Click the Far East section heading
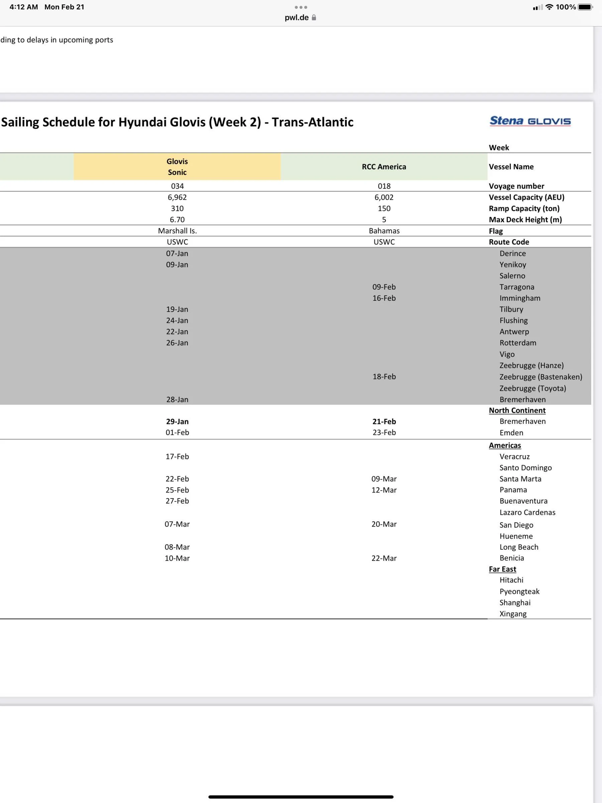Viewport: 602px width, 803px height. 502,569
